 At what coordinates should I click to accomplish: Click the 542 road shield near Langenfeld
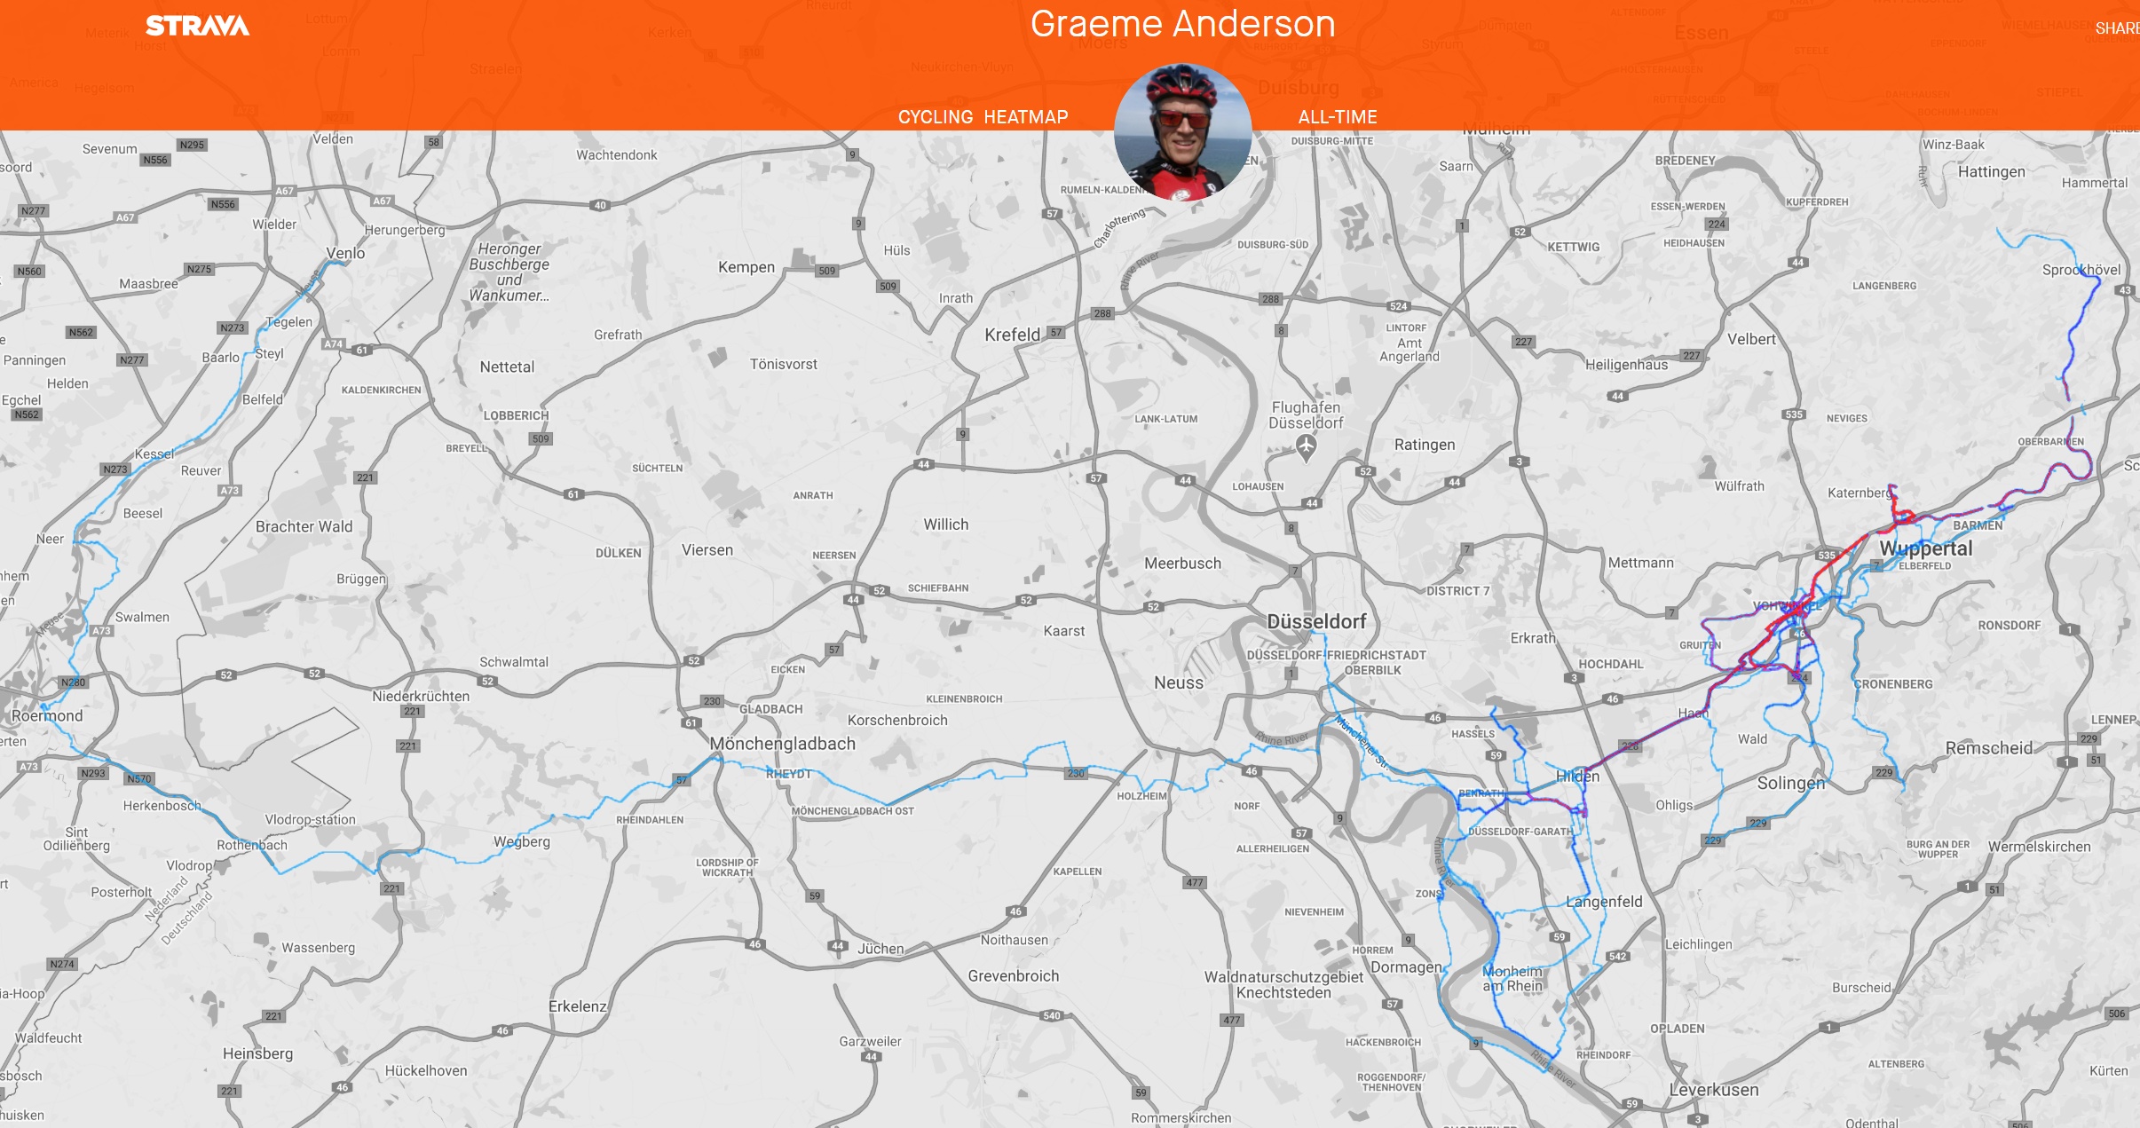click(x=1617, y=956)
